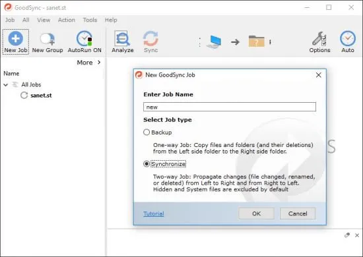Click the Name column header

[x=11, y=74]
